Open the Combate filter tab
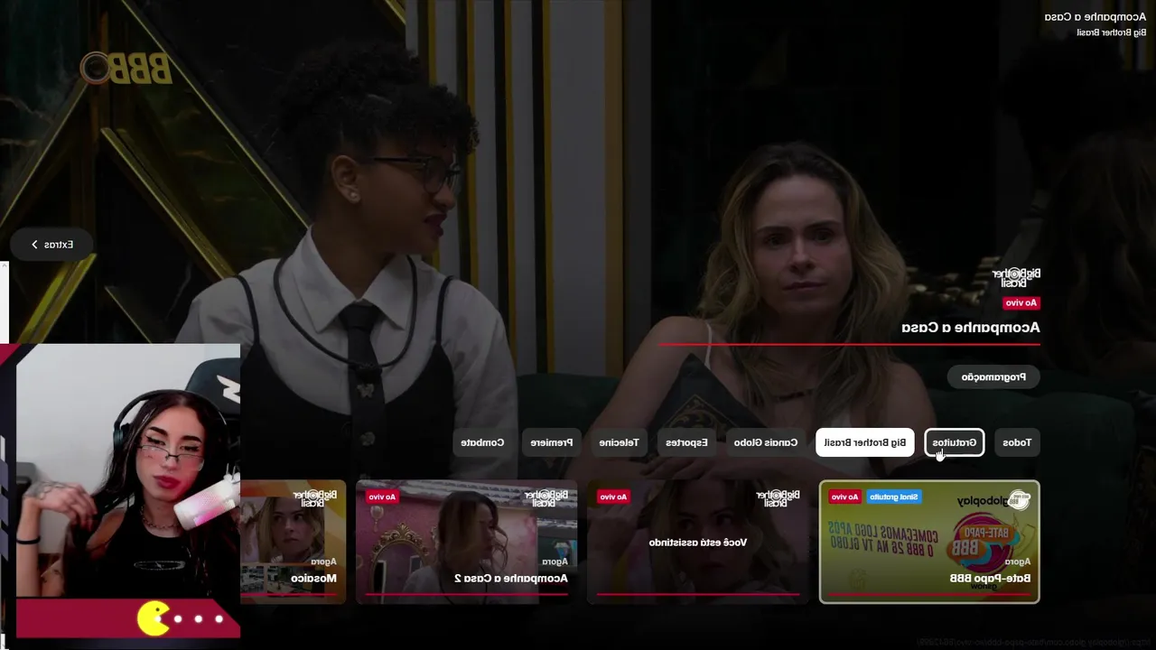 (482, 442)
